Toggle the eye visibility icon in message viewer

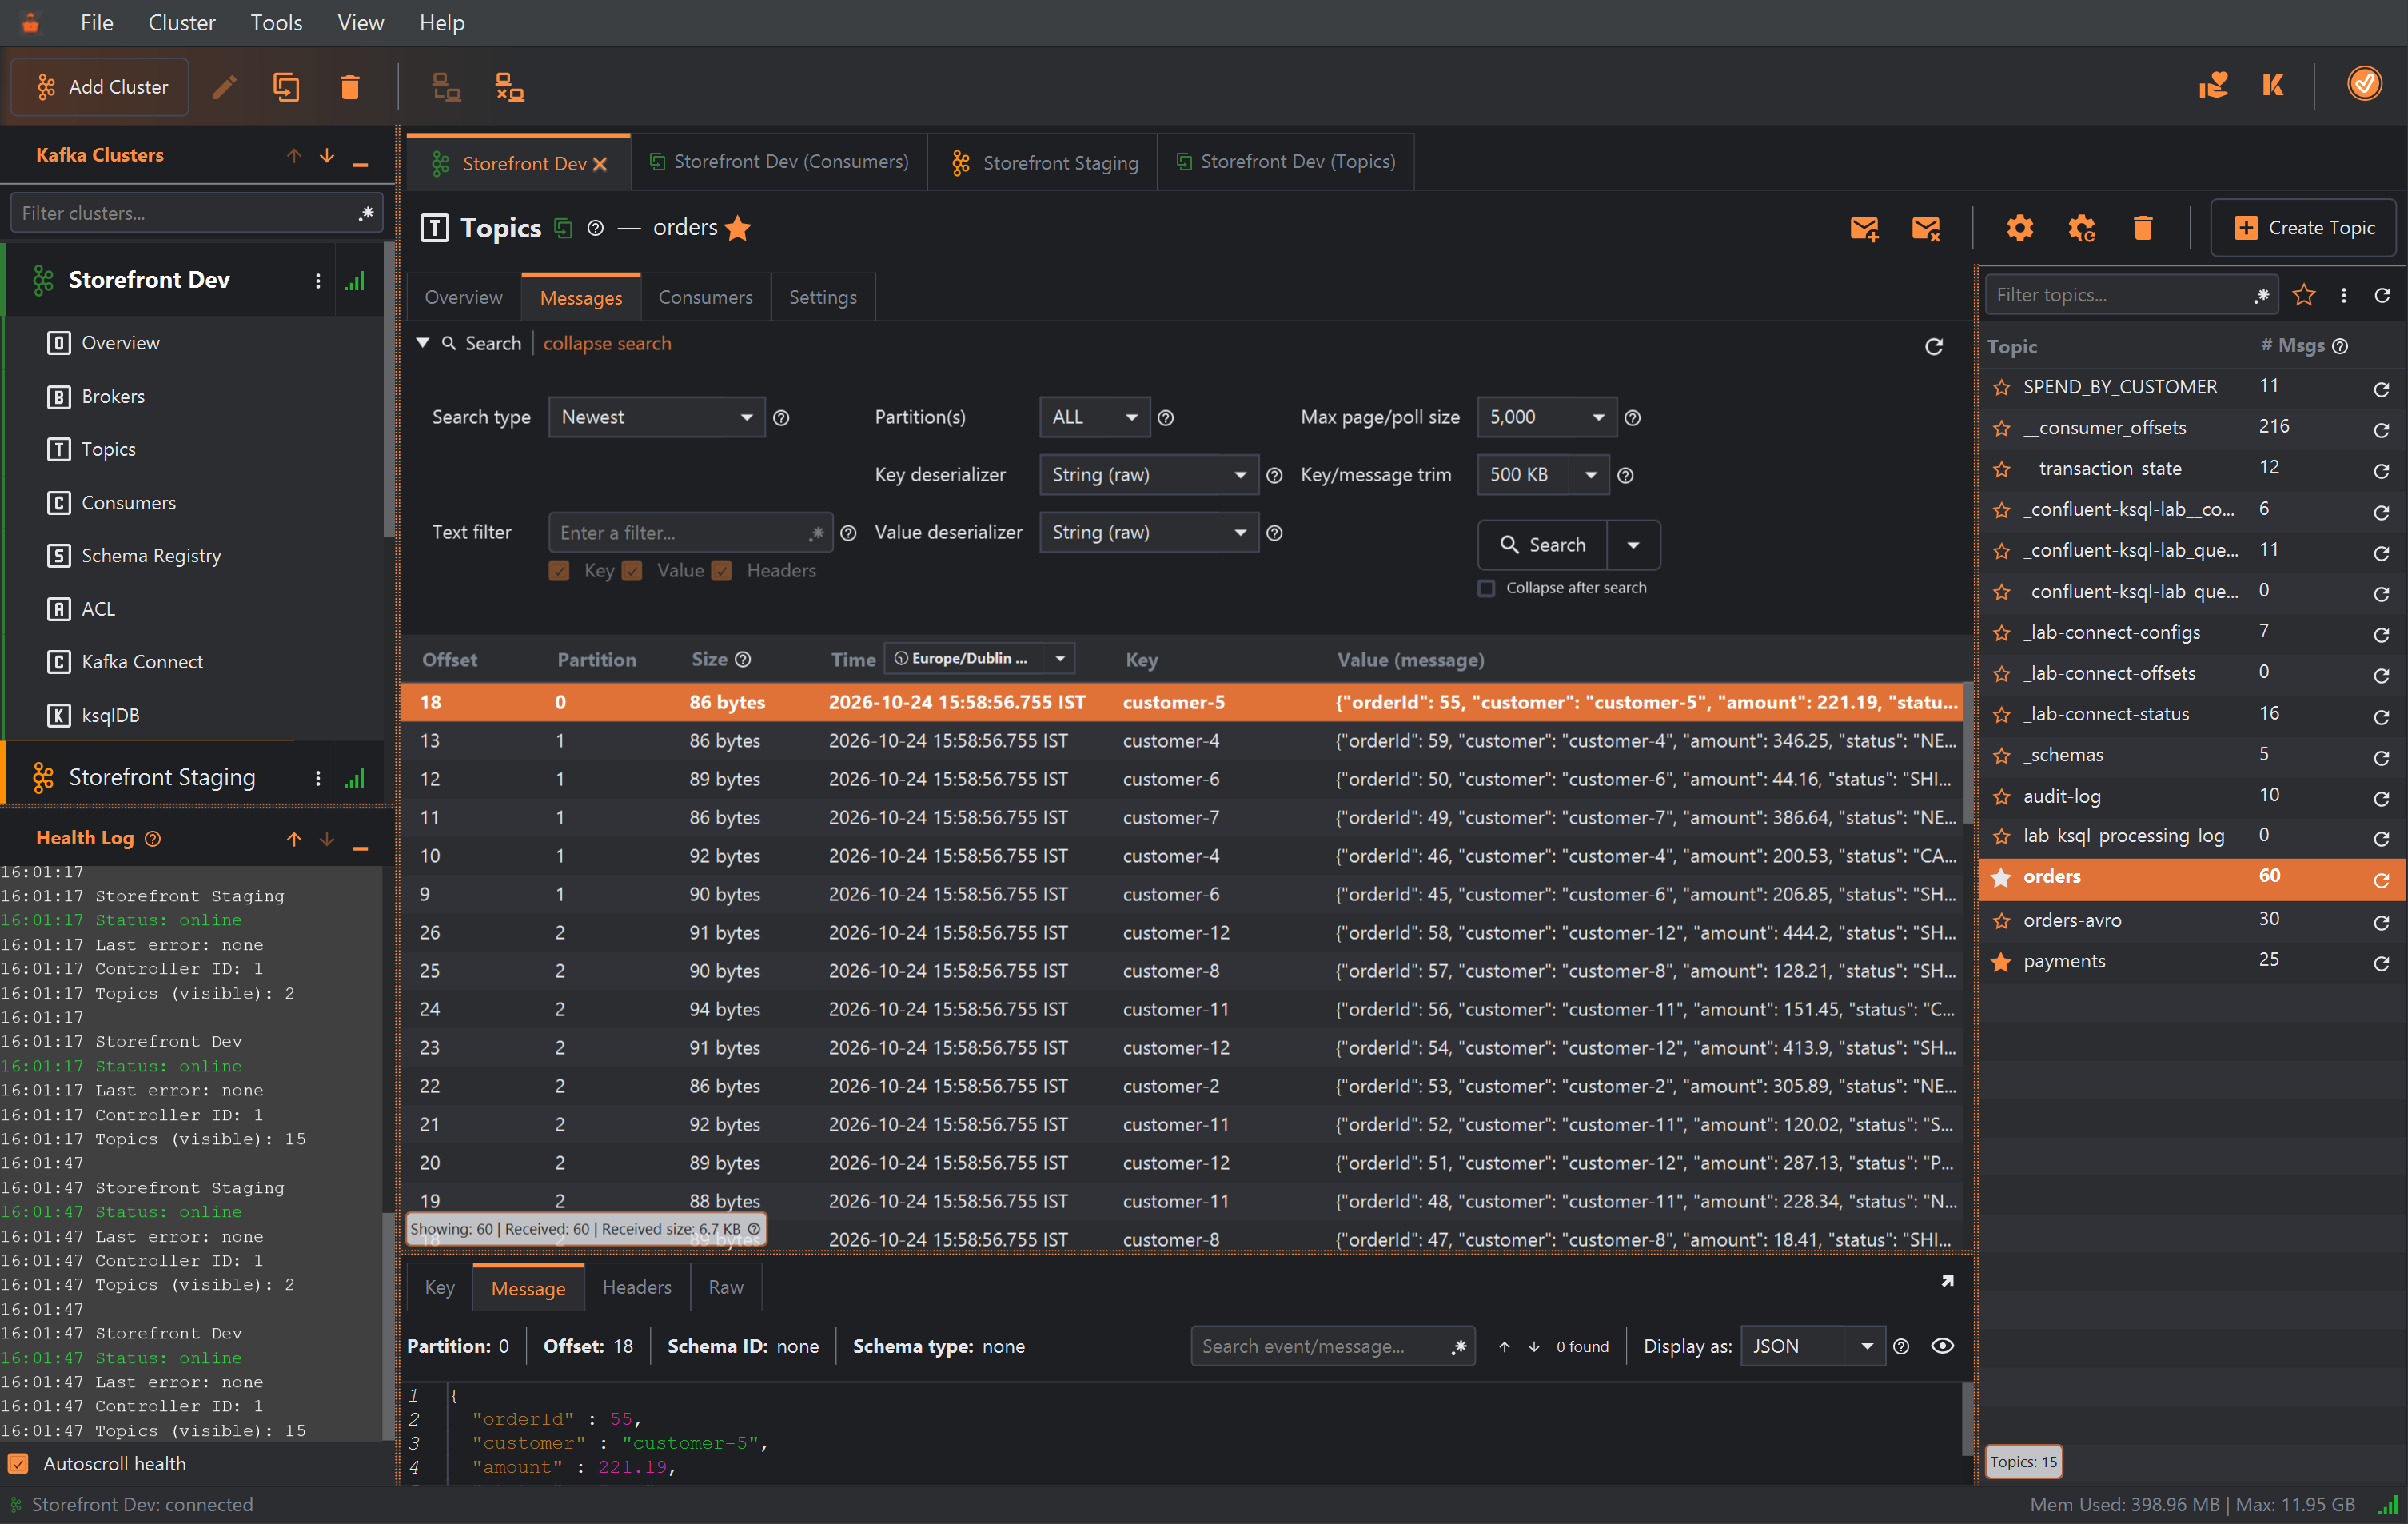coord(1942,1346)
